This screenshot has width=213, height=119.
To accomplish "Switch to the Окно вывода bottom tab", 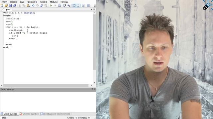I will pyautogui.click(x=9, y=114).
